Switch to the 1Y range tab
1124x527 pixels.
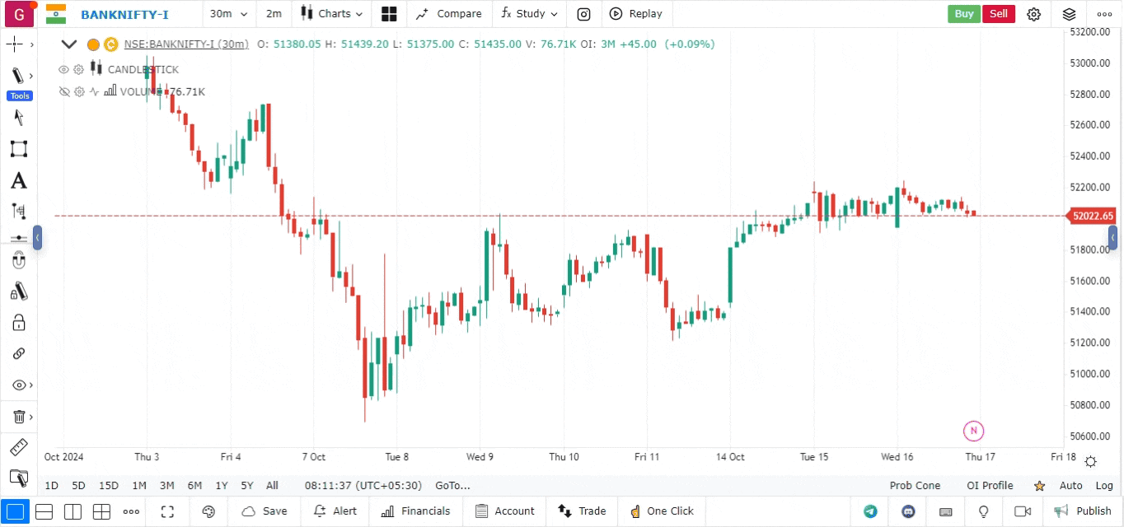pyautogui.click(x=221, y=486)
